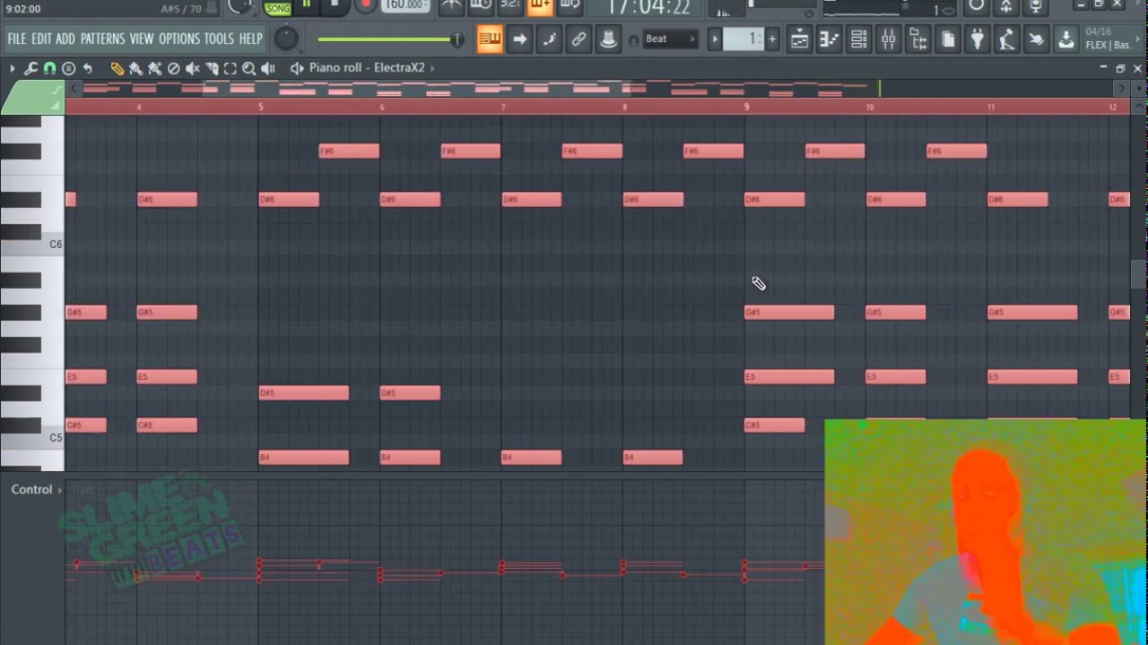Screen dimensions: 1148x645
Task: Toggle the note/curve toolbar button
Action: pyautogui.click(x=549, y=39)
